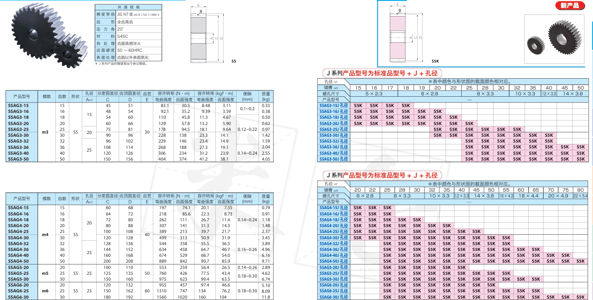The height and width of the screenshot is (300, 593).
Task: Select product SSAG3-50 in left table
Action: click(19, 159)
